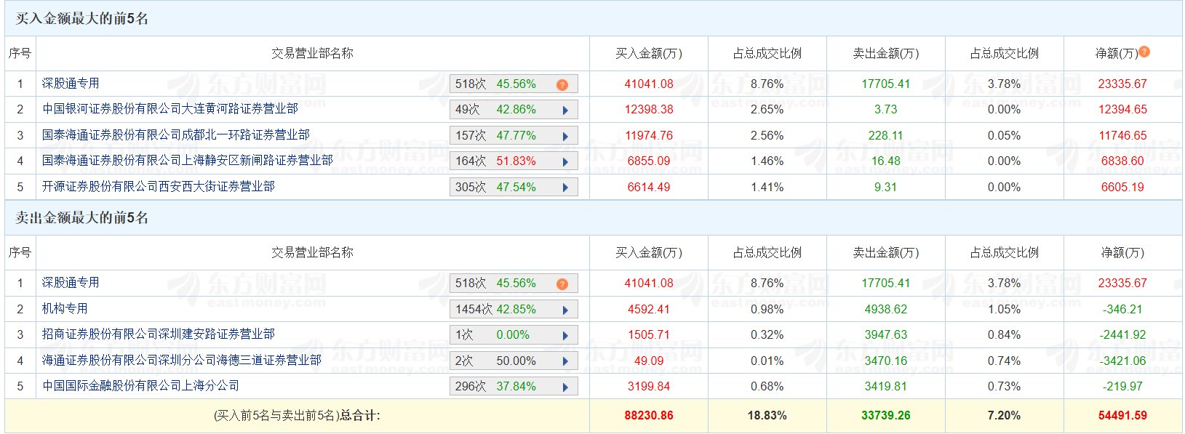Expand details arrow for 中国国际金融上海分公司

(x=565, y=387)
